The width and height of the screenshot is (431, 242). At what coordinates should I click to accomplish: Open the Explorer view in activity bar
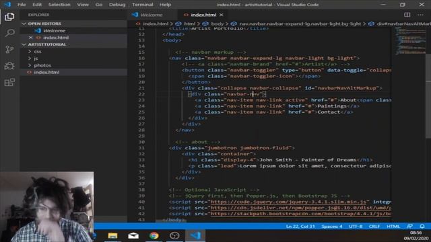point(9,17)
